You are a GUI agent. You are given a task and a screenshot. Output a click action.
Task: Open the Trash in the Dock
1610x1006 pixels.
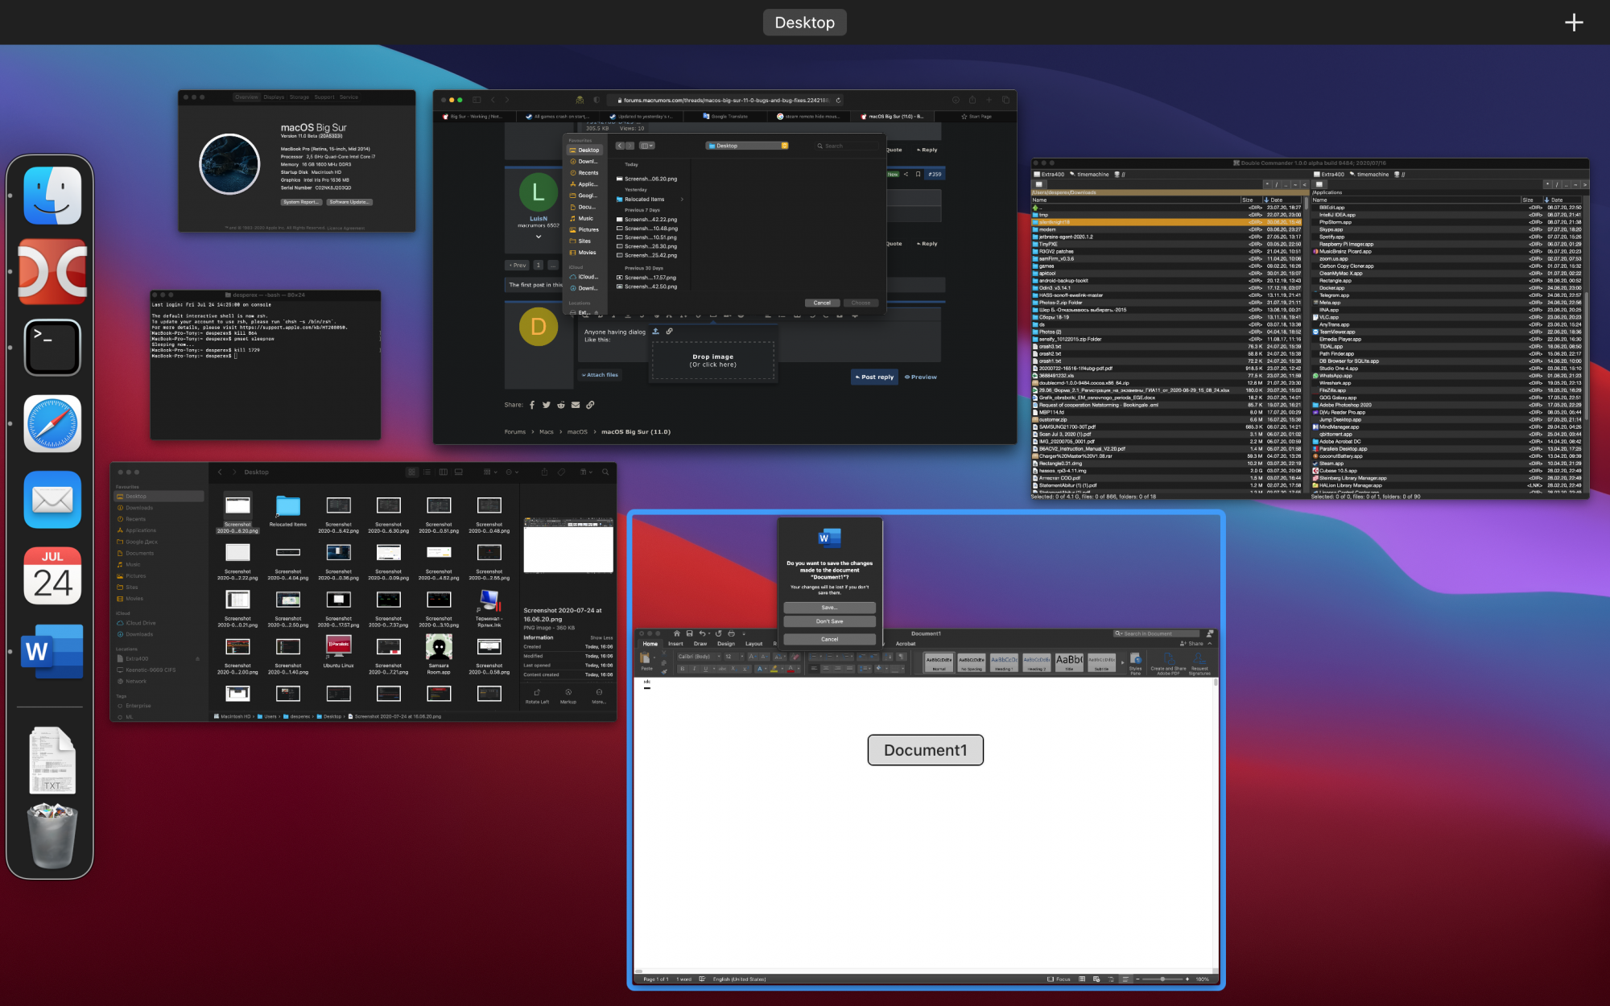[52, 837]
